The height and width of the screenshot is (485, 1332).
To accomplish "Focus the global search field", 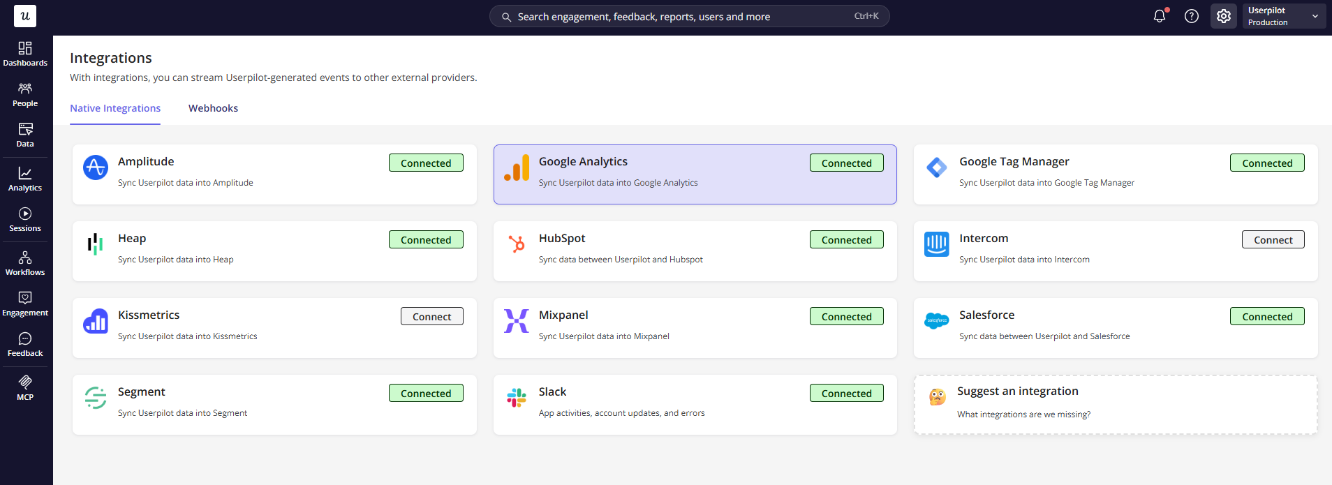I will point(689,16).
